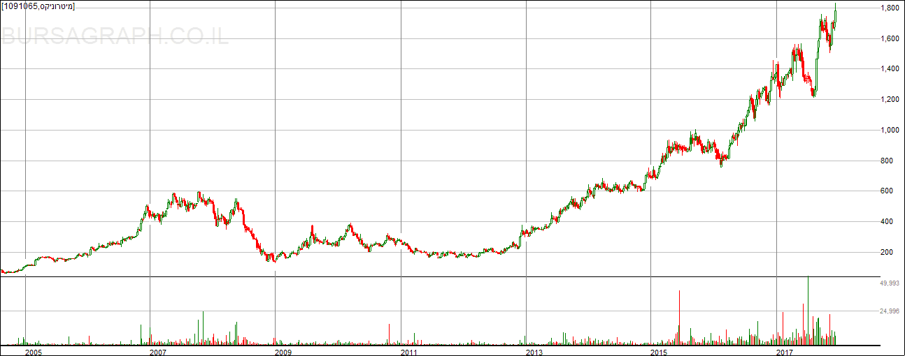The height and width of the screenshot is (356, 905).
Task: Click the BURSAGRAPH.CO.IL watermark text
Action: [x=115, y=36]
